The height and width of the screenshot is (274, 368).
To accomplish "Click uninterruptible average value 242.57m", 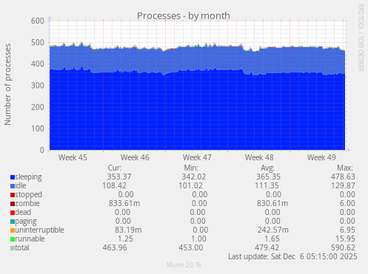I will pyautogui.click(x=273, y=230).
